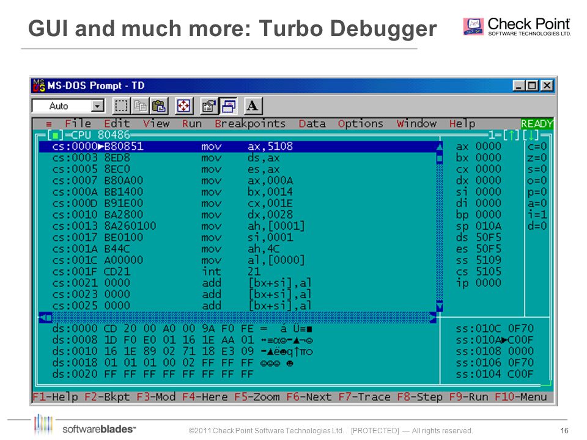The image size is (587, 440).
Task: Open the View menu
Action: coord(156,123)
